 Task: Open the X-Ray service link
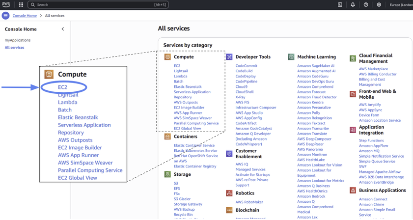point(240,97)
